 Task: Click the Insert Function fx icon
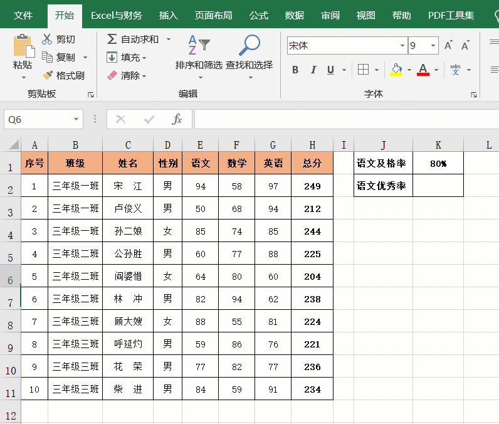tap(177, 119)
